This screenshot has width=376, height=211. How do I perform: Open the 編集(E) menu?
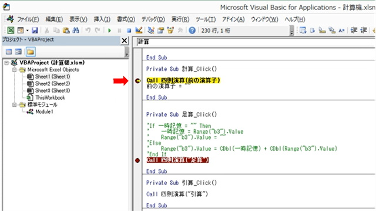click(x=54, y=19)
